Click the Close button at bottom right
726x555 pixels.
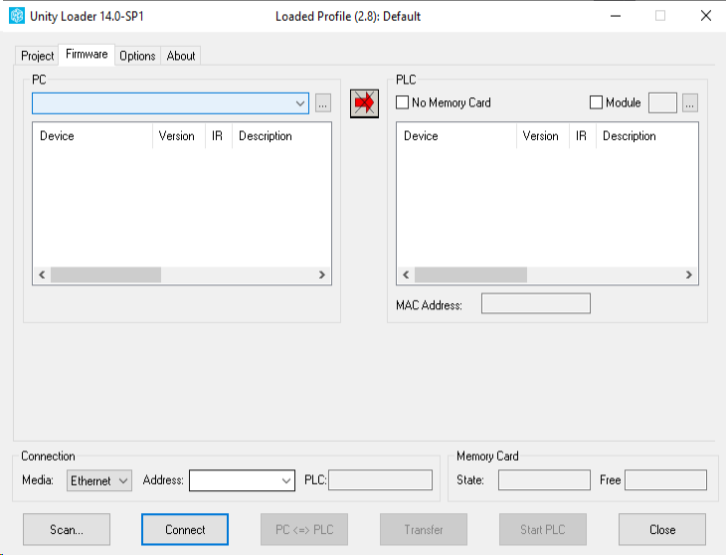[x=662, y=529]
